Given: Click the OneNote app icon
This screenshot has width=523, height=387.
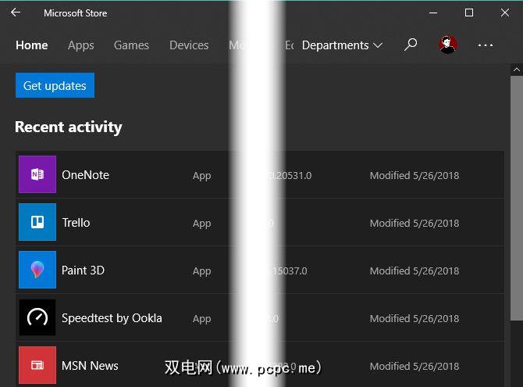Looking at the screenshot, I should (x=37, y=174).
